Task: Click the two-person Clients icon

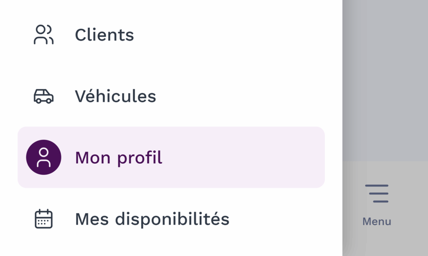Action: [43, 35]
